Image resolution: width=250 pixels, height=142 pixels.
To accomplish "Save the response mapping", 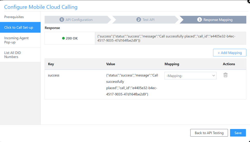I will [x=238, y=133].
